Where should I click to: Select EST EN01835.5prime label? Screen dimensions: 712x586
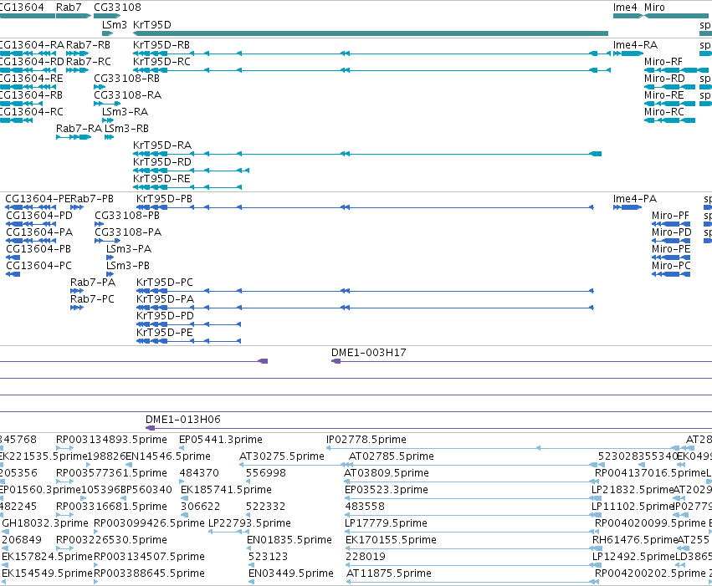[x=289, y=540]
